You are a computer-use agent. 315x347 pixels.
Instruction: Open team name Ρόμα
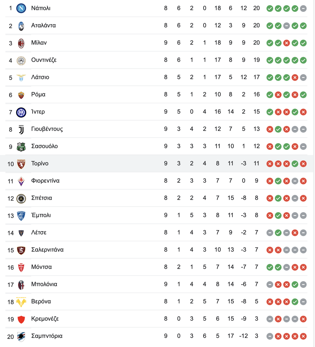pos(38,95)
